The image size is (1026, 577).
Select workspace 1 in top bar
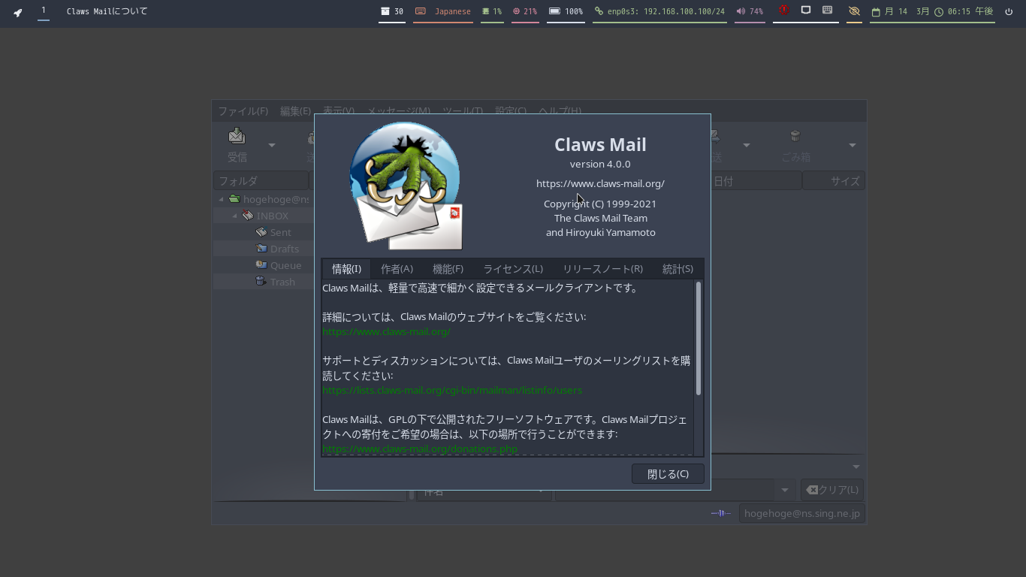44,11
